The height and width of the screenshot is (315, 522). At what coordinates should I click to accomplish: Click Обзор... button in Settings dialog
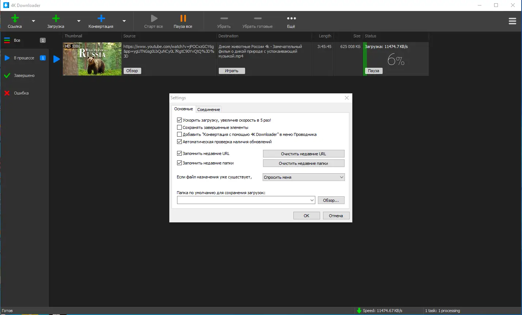tap(331, 200)
